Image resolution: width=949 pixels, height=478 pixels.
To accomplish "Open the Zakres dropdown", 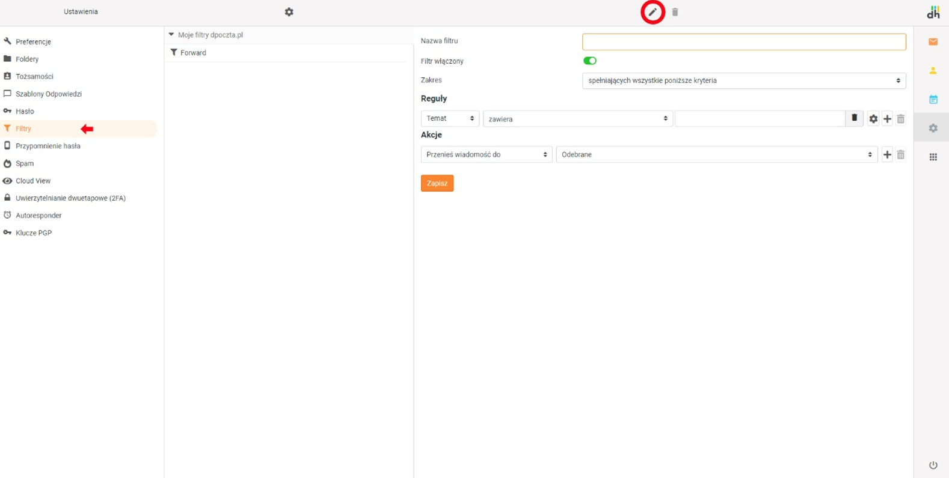I will (x=743, y=80).
